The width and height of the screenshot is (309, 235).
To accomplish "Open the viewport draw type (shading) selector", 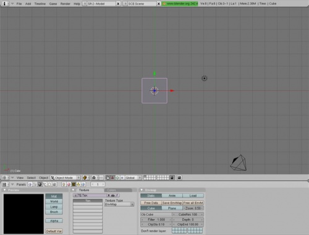I will click(86, 177).
